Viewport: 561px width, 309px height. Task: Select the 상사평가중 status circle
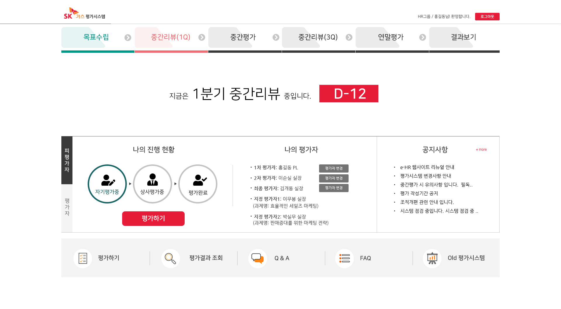tap(152, 184)
